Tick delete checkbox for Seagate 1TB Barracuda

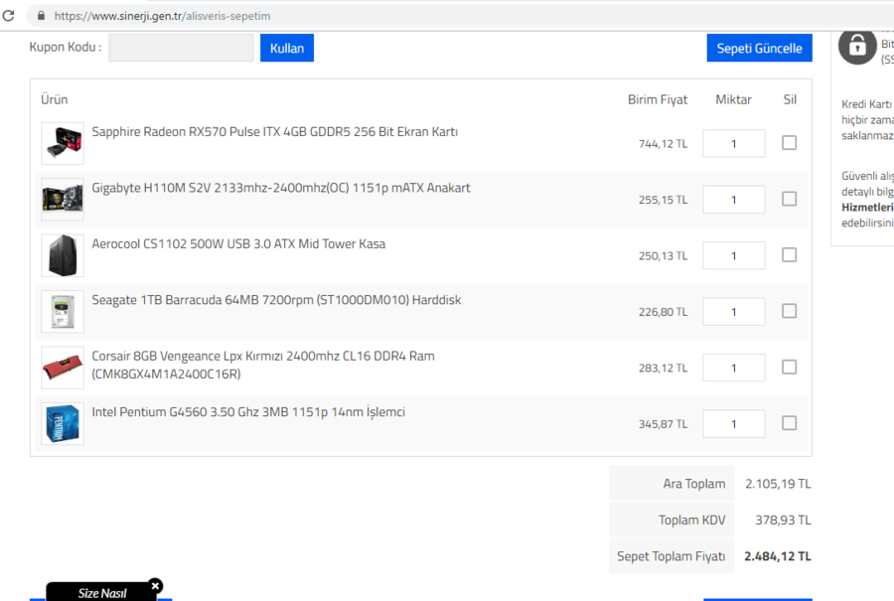click(789, 311)
